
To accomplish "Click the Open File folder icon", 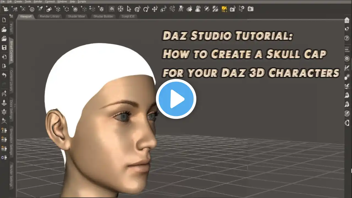I will coord(4,29).
